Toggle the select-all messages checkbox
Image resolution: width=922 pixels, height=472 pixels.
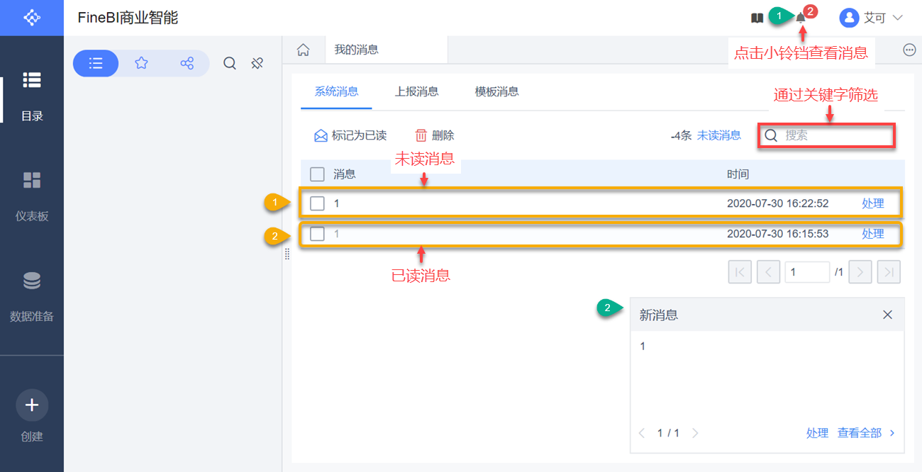(317, 174)
